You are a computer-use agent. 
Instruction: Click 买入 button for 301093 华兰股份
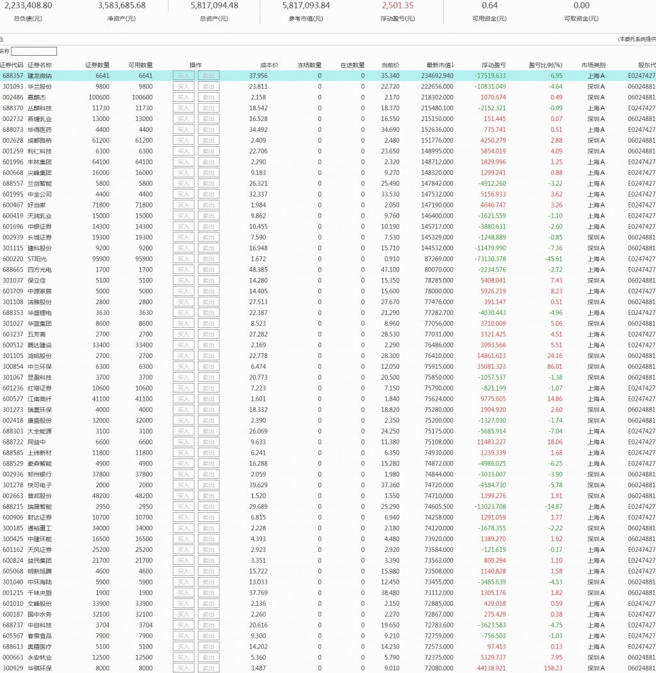pyautogui.click(x=184, y=86)
